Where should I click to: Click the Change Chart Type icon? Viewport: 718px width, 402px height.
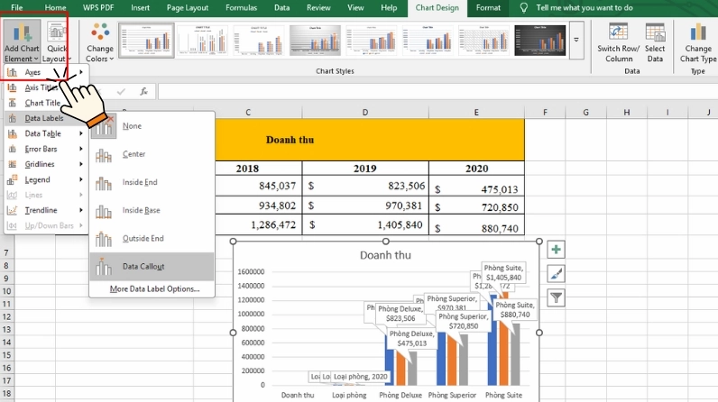[698, 32]
